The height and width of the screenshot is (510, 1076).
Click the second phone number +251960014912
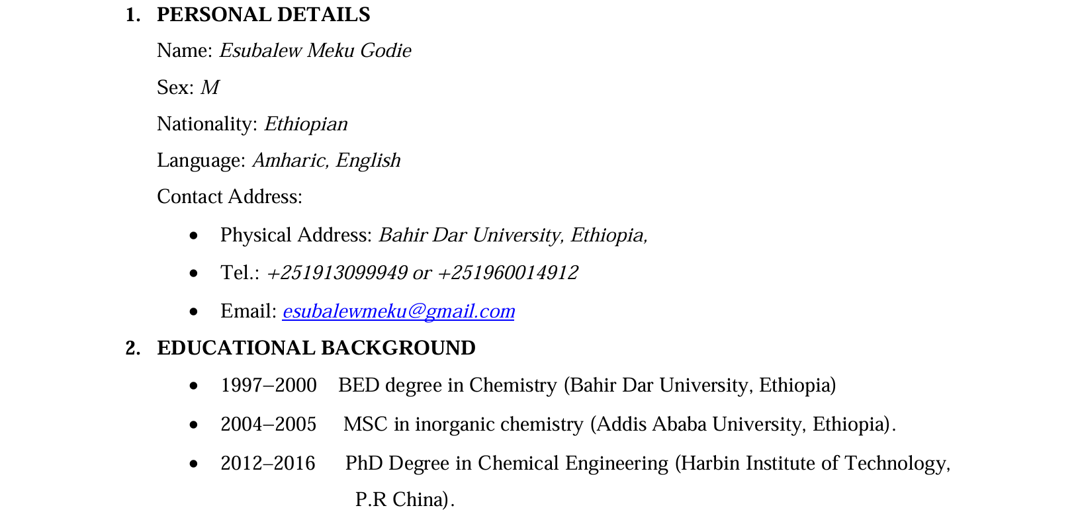point(508,273)
